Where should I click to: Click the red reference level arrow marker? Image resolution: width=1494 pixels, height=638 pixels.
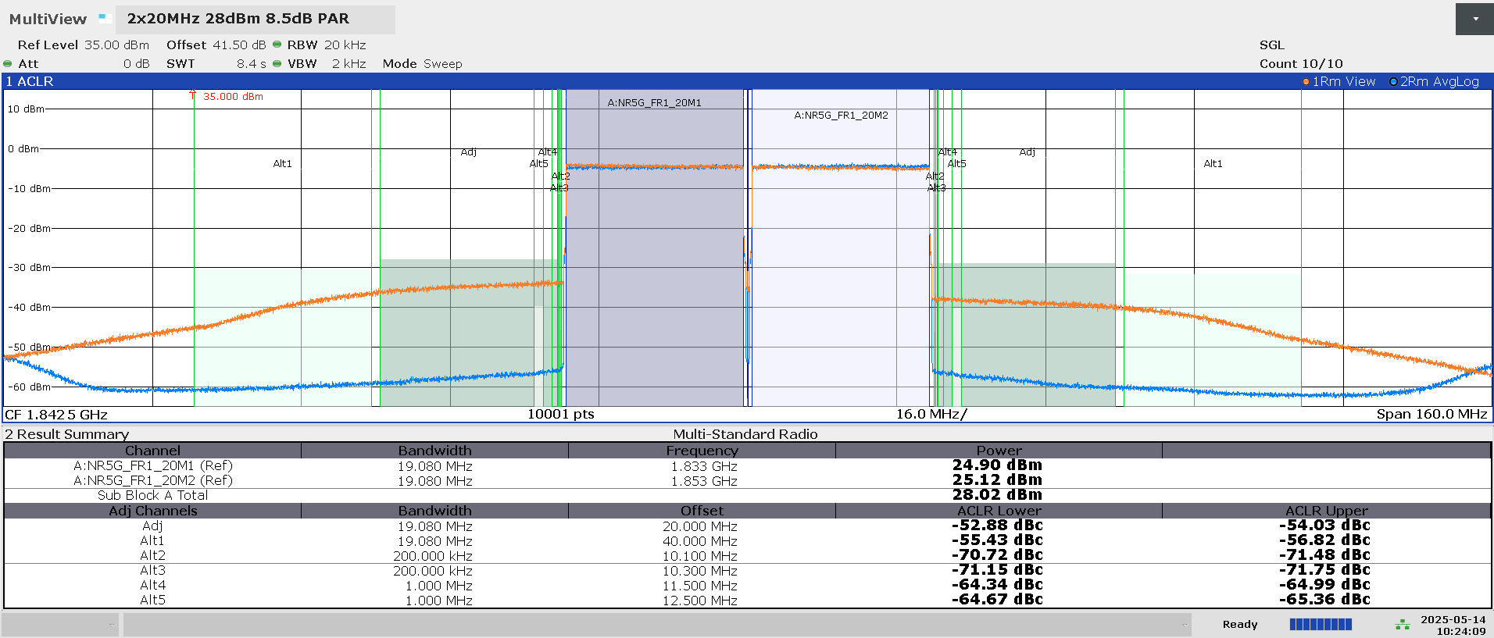(192, 95)
